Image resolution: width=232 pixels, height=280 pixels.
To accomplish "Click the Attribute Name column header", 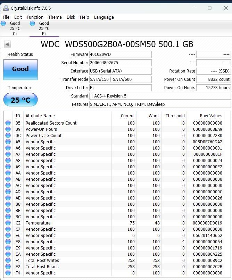I will click(x=68, y=116).
